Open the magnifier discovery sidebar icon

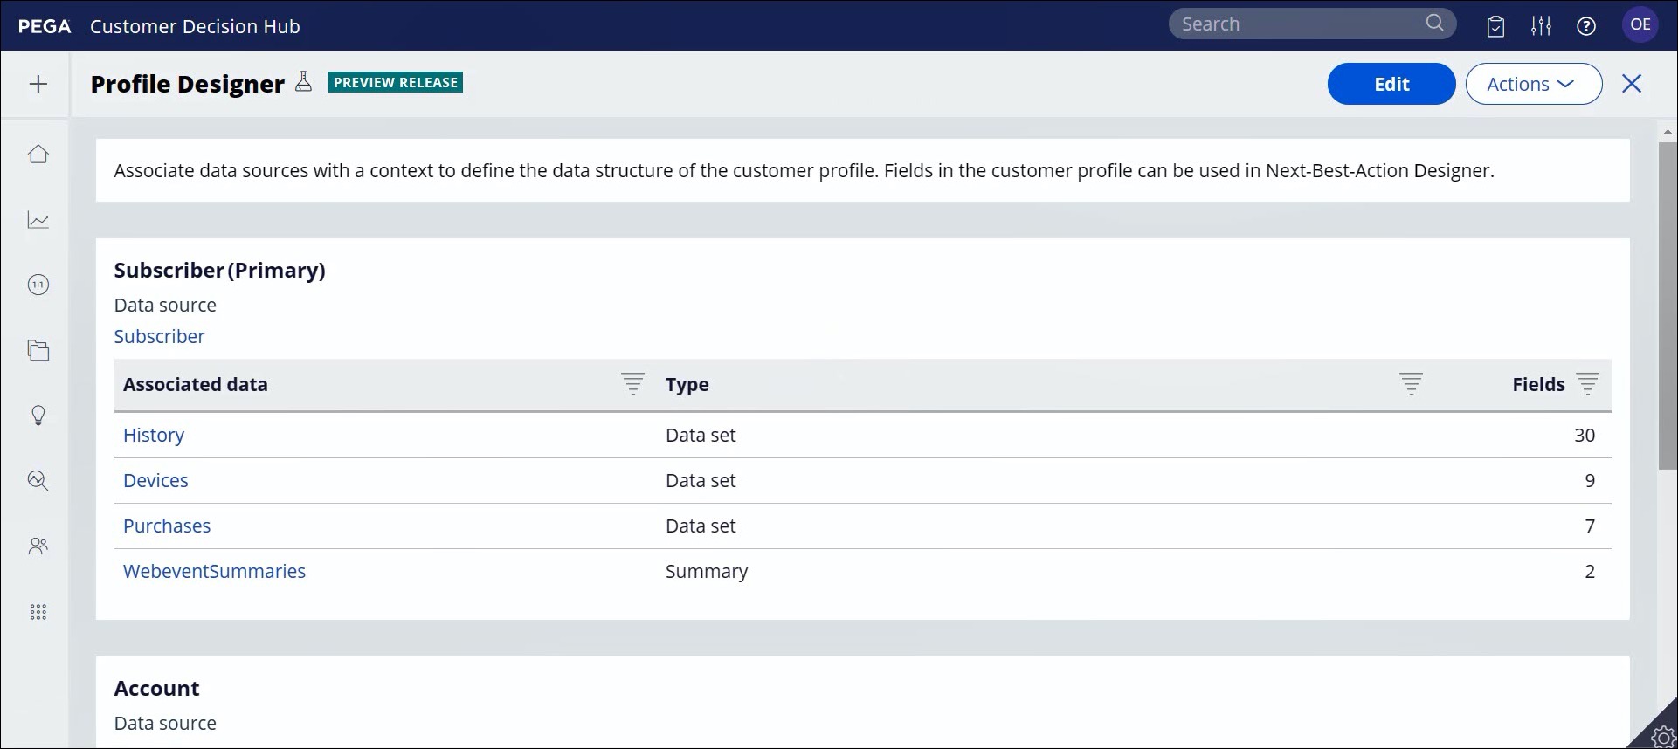[38, 481]
